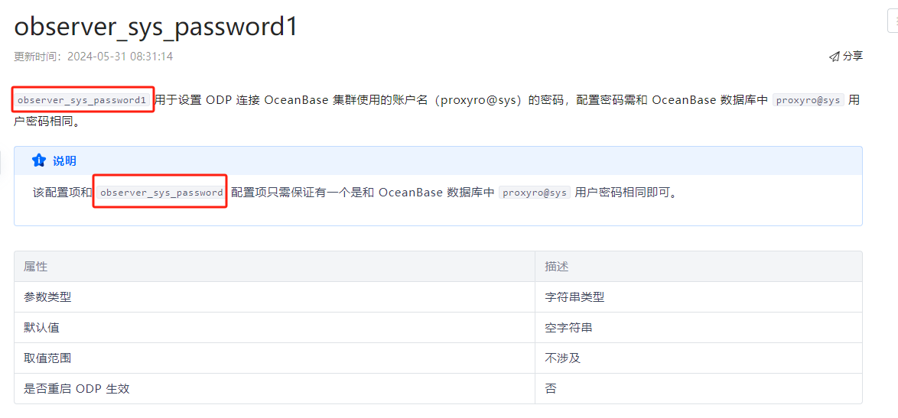Image resolution: width=898 pixels, height=418 pixels.
Task: Click the 属性 table header
Action: [x=275, y=267]
